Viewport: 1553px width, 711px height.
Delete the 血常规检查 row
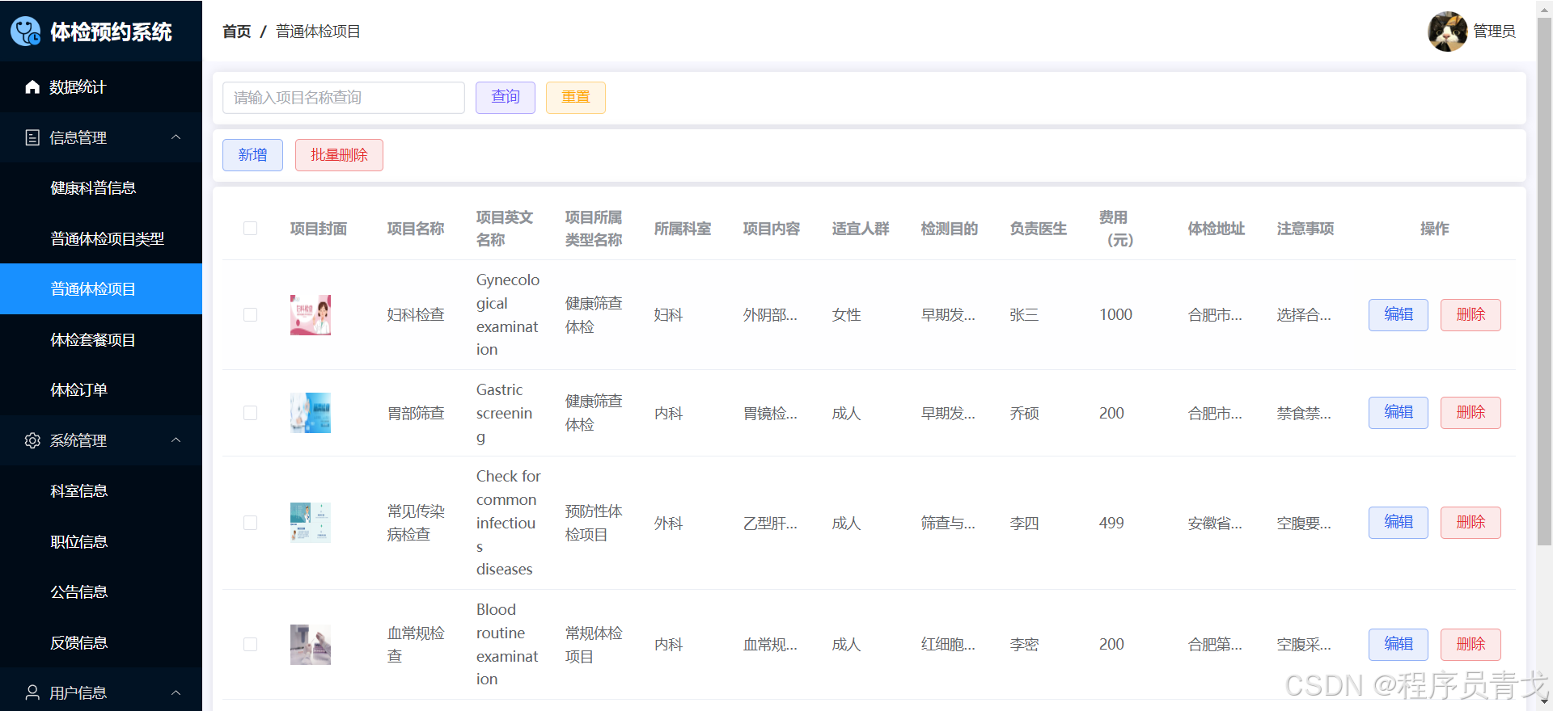coord(1470,645)
